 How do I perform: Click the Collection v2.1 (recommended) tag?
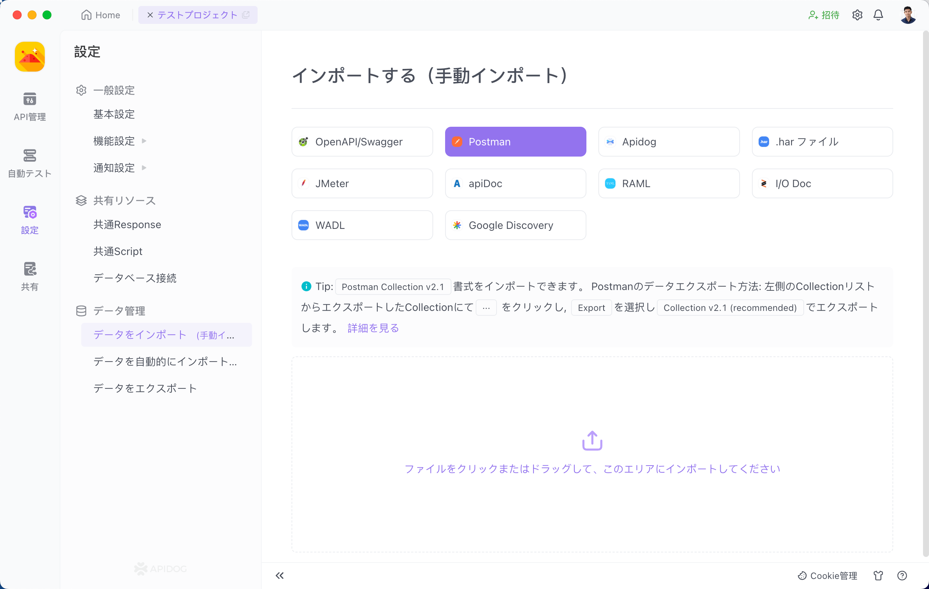tap(730, 308)
